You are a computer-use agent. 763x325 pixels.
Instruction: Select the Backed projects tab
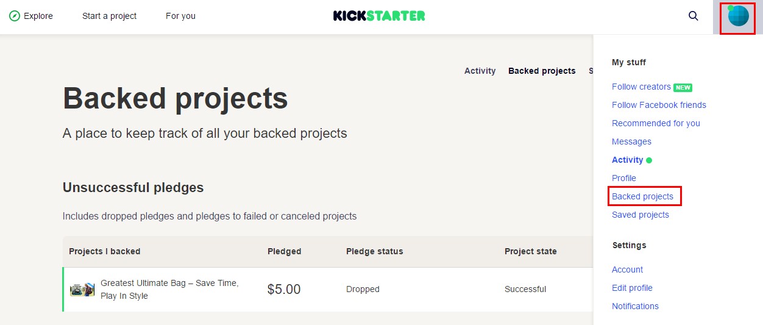pos(542,71)
